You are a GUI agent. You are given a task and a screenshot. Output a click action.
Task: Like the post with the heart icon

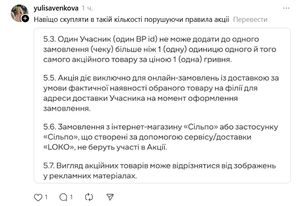pos(38,197)
